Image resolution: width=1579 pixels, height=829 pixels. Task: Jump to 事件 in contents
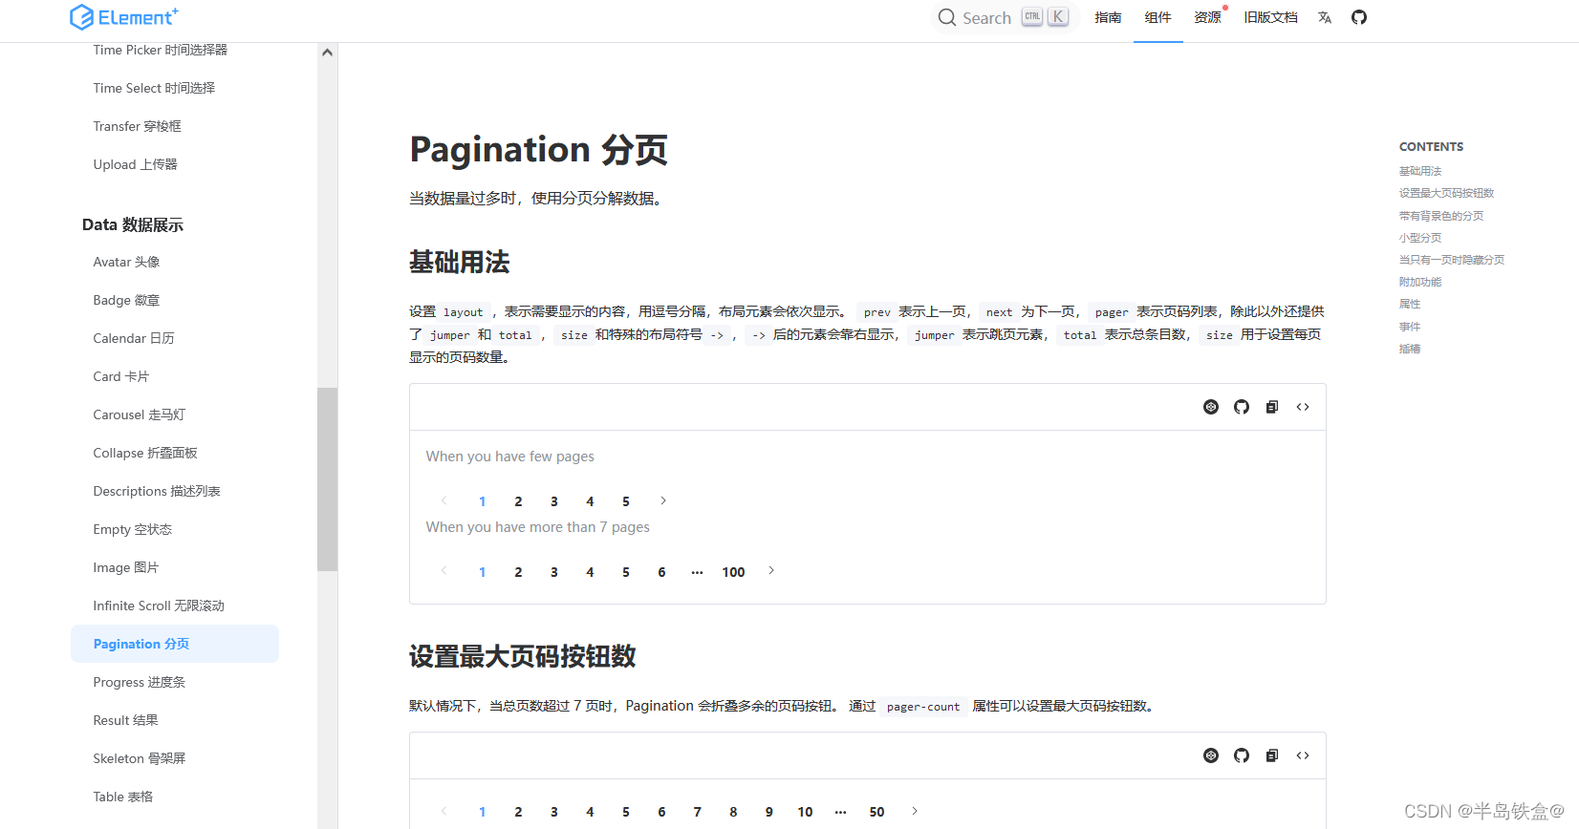click(x=1410, y=327)
